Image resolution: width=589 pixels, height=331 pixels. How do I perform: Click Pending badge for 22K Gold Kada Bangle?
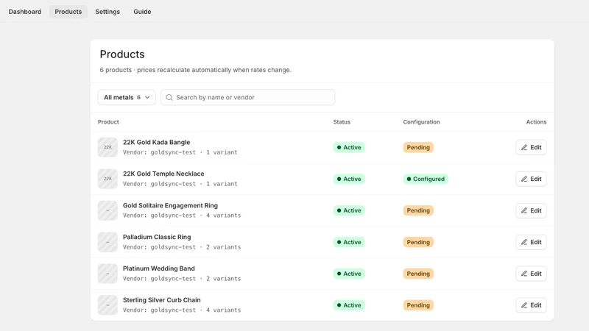pos(418,148)
